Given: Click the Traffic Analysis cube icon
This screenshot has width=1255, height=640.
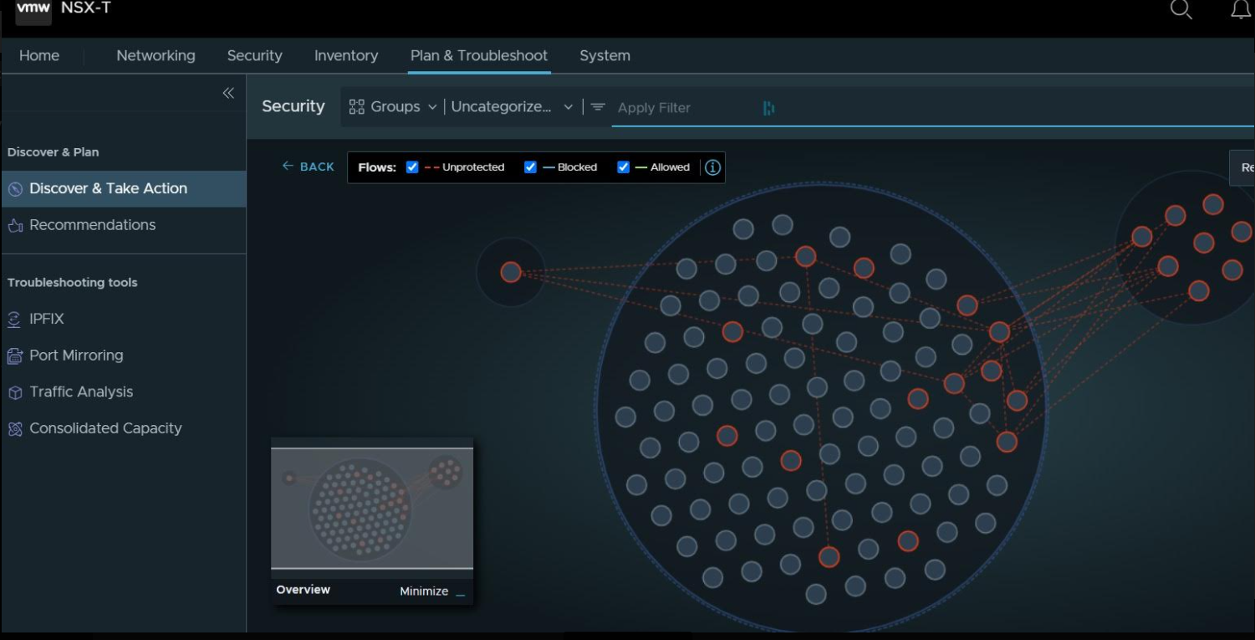Looking at the screenshot, I should point(14,392).
